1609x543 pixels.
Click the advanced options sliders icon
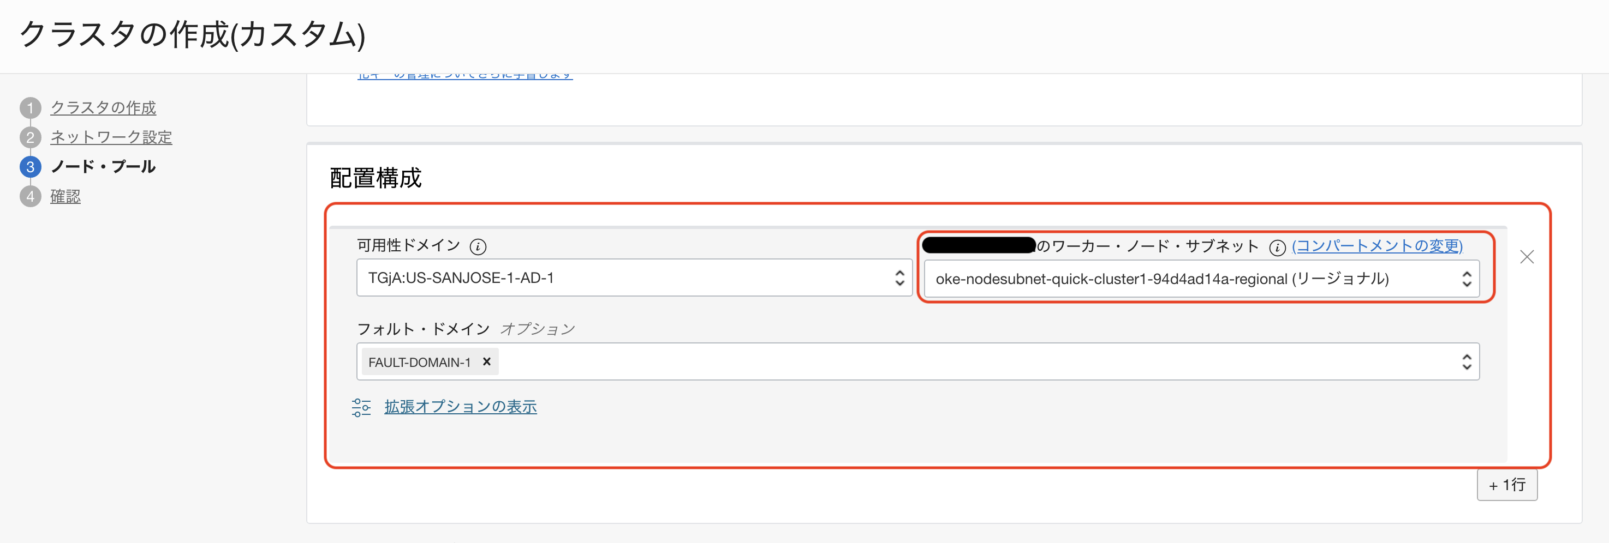[x=361, y=407]
